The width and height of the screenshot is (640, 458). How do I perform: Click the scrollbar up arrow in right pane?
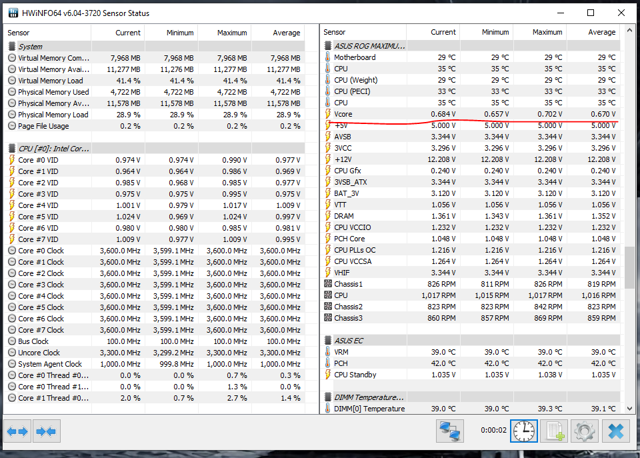click(x=629, y=30)
